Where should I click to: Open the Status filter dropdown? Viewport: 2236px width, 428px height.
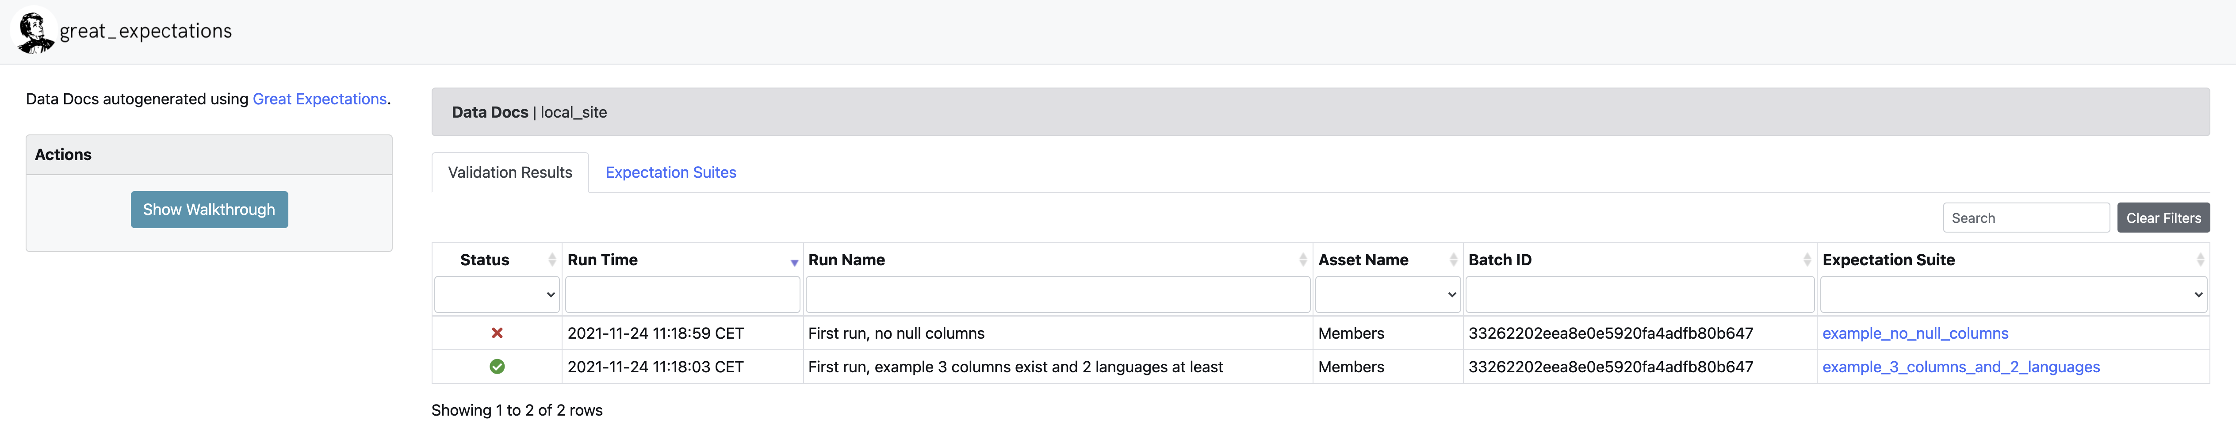pos(497,295)
